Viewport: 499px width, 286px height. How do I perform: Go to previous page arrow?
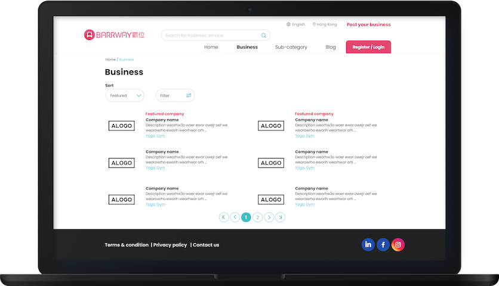(235, 217)
